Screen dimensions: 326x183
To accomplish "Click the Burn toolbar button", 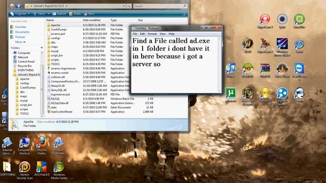I will coord(89,14).
